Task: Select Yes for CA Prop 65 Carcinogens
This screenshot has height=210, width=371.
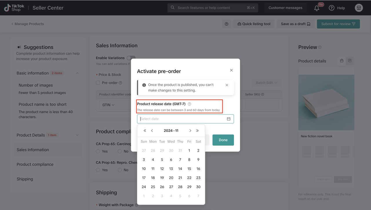Action: (98, 151)
